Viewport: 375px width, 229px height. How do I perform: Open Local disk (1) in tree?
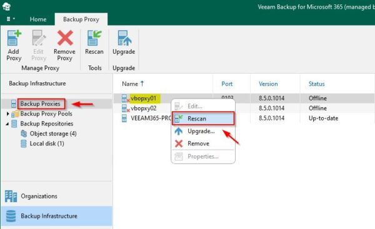pyautogui.click(x=47, y=144)
